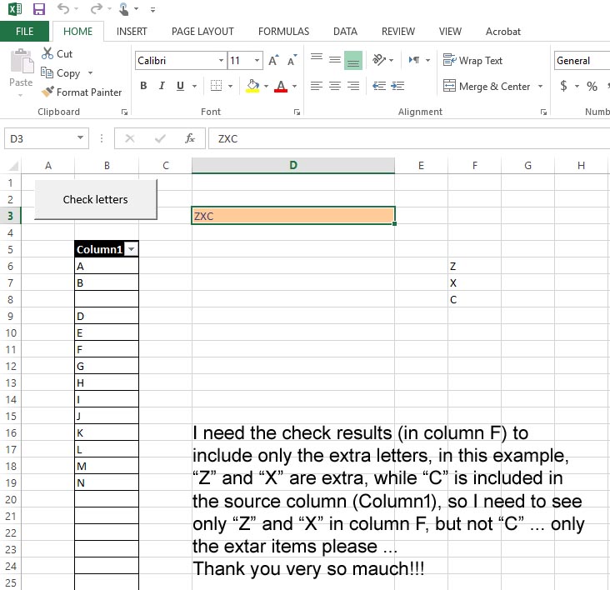This screenshot has height=590, width=610.
Task: Expand the Copy options arrow
Action: 90,72
